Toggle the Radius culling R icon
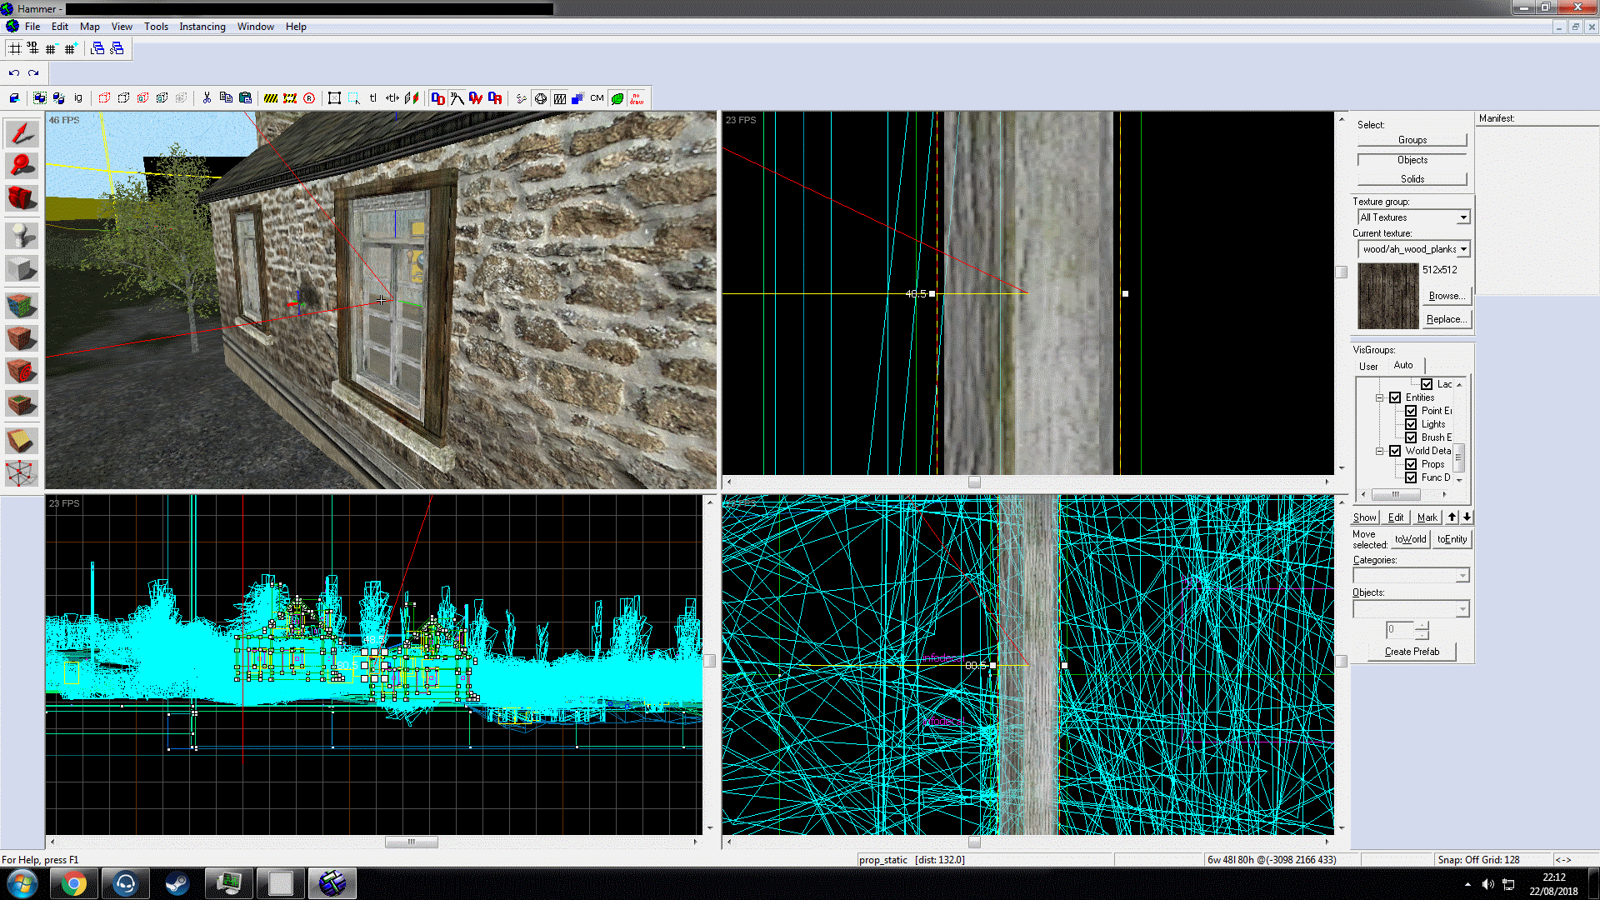1600x900 pixels. click(309, 98)
